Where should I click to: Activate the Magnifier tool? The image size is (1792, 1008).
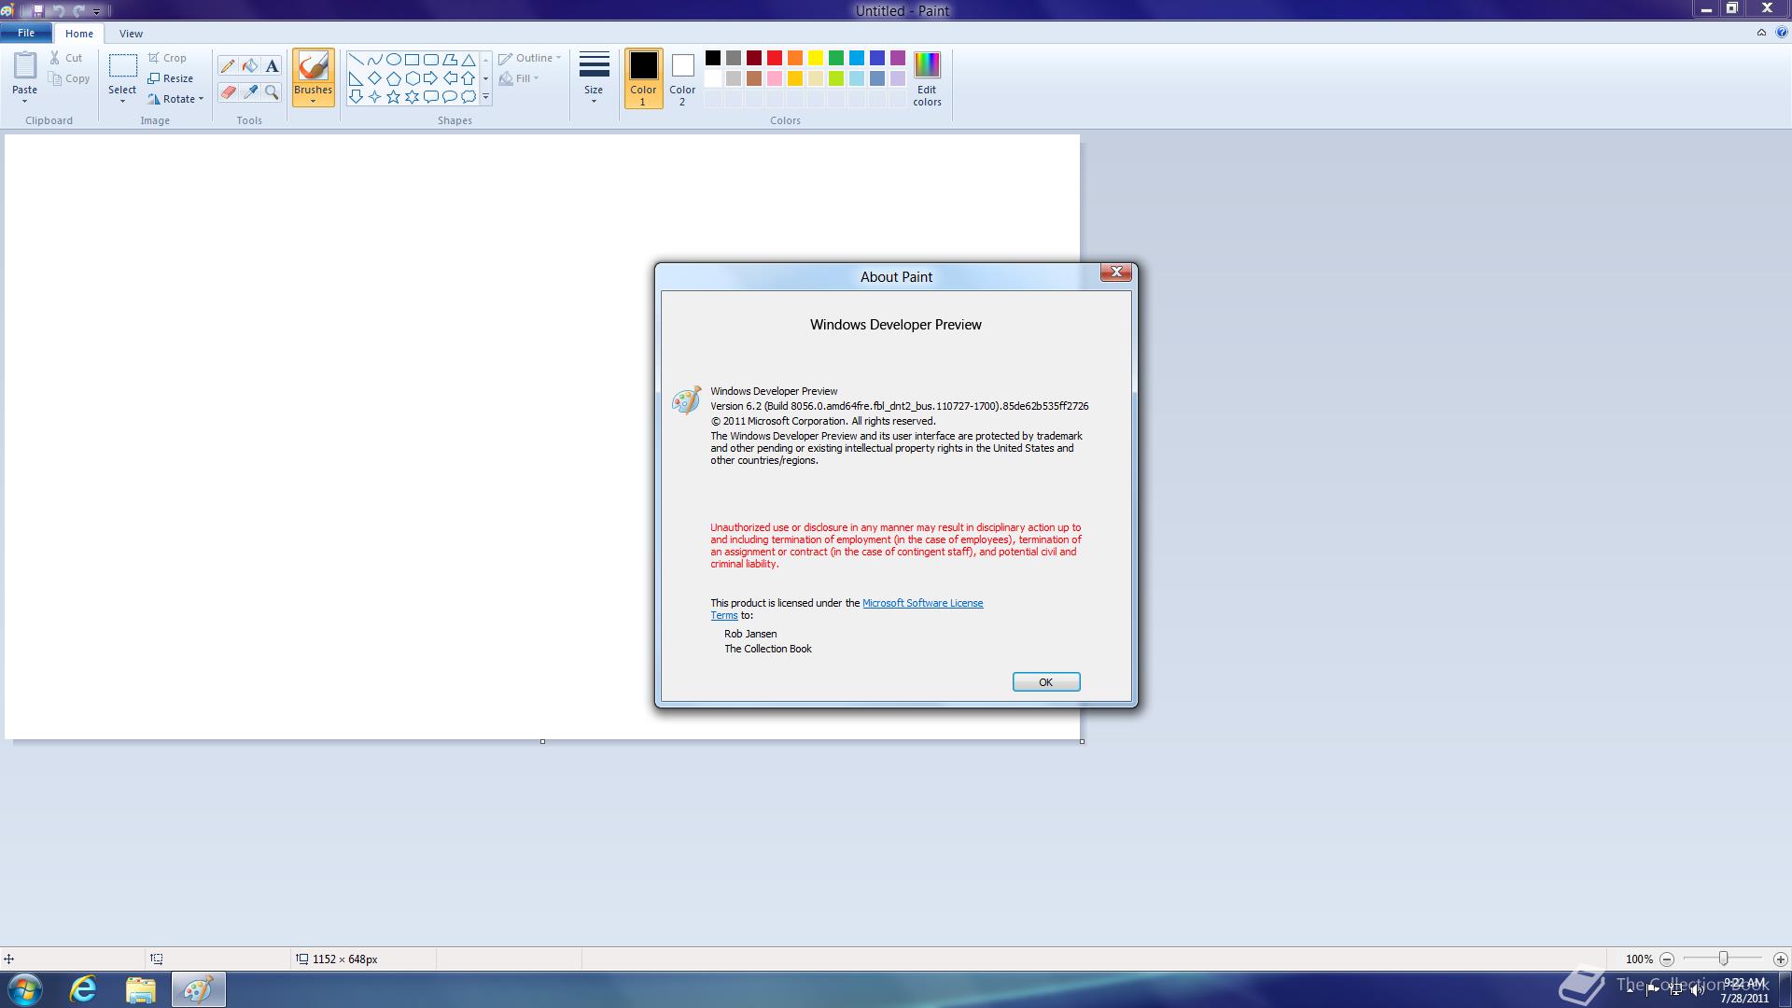click(x=272, y=92)
